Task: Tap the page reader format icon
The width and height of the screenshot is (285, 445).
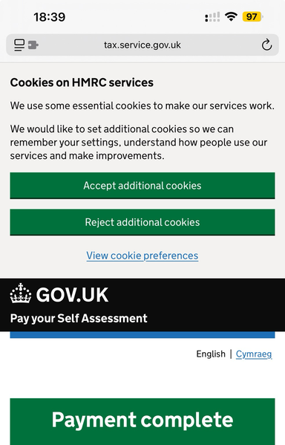Action: pyautogui.click(x=19, y=45)
